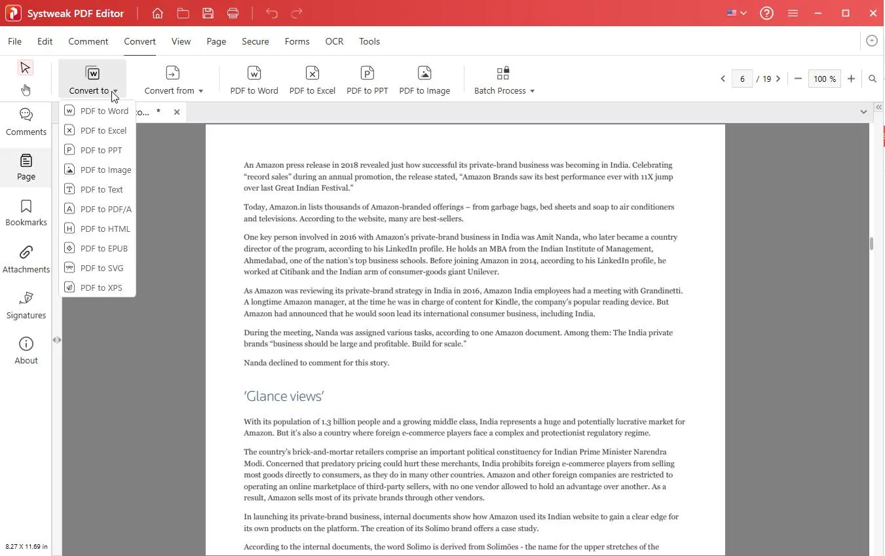Click the search magnifier icon
The width and height of the screenshot is (885, 556).
click(873, 79)
